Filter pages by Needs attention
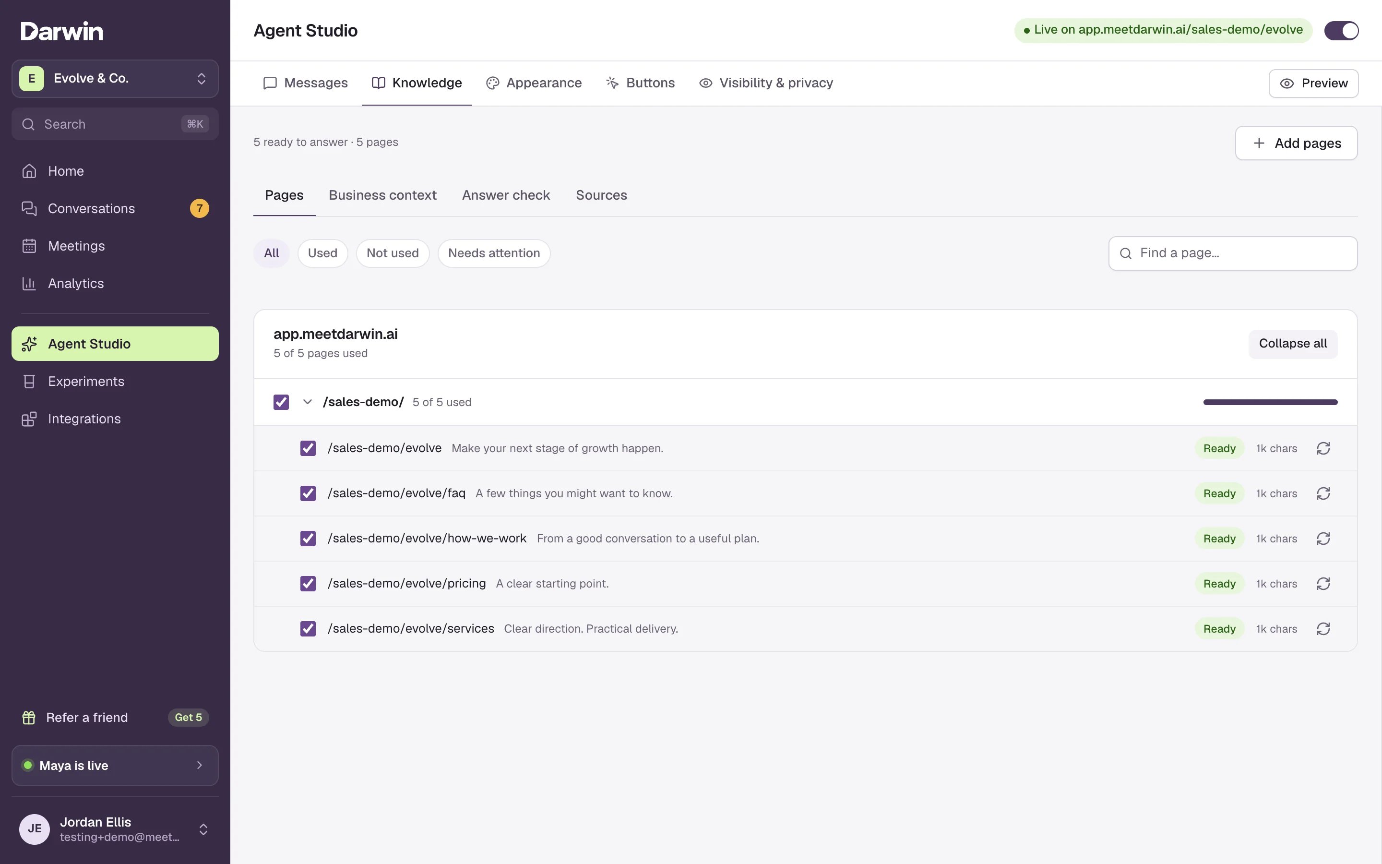Image resolution: width=1382 pixels, height=864 pixels. [494, 253]
